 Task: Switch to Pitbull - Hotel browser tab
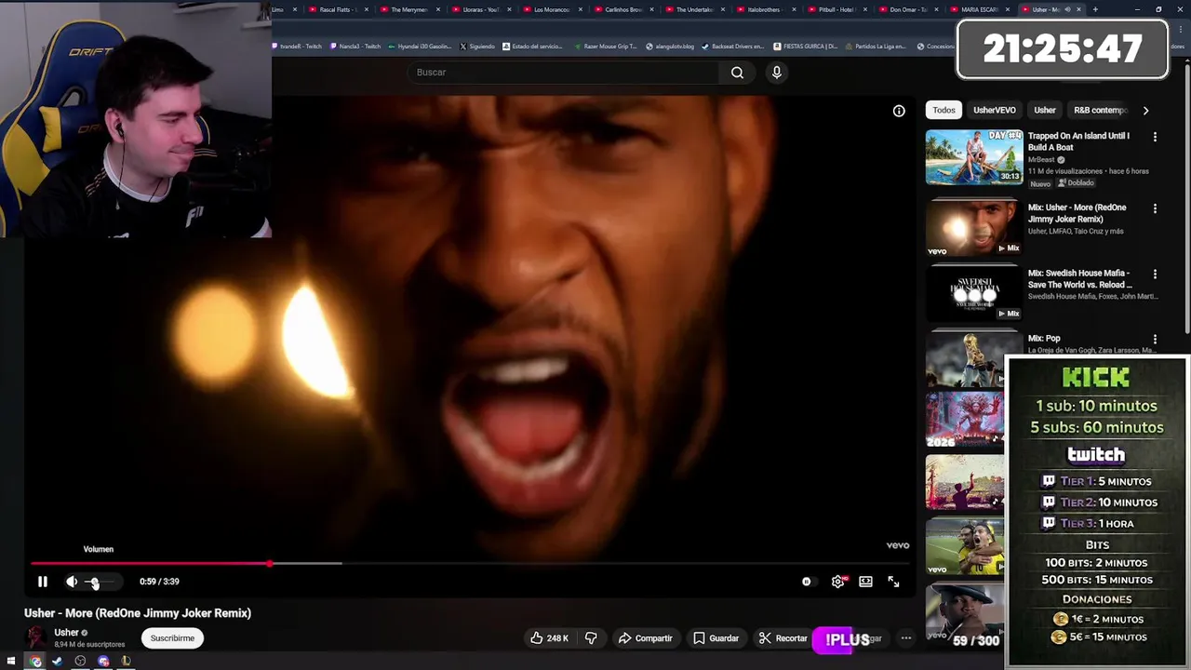836,9
